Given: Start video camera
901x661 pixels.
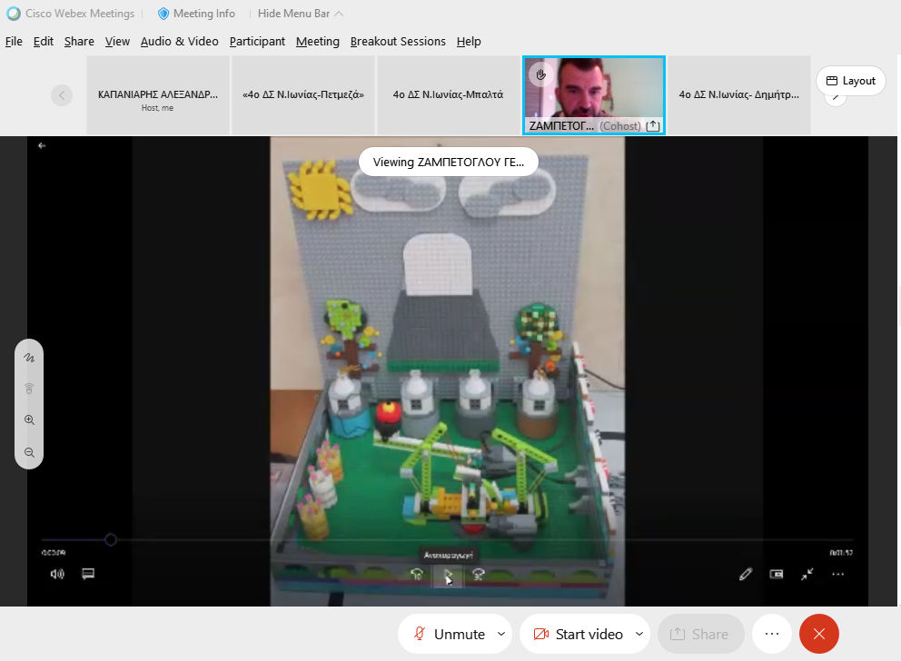Looking at the screenshot, I should coord(578,634).
